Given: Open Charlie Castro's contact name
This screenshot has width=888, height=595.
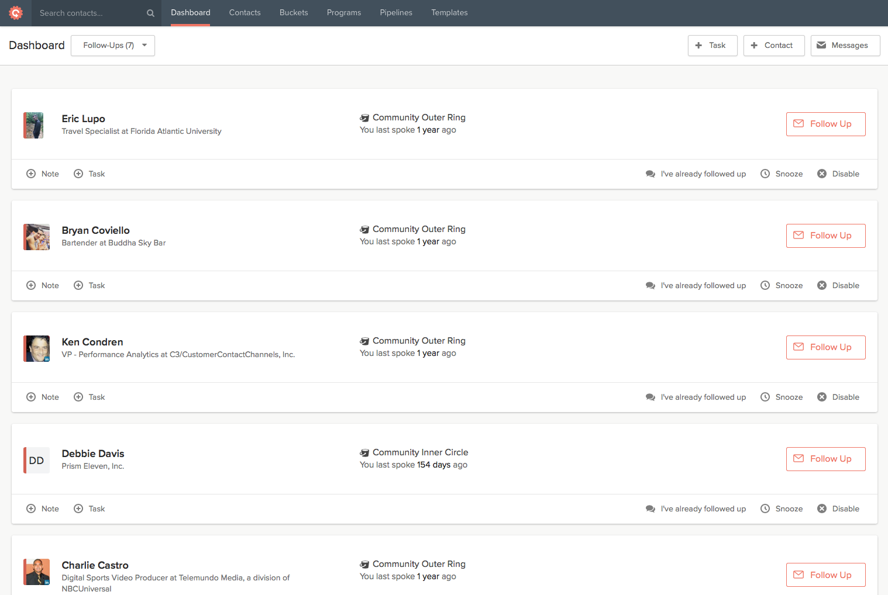Looking at the screenshot, I should 95,565.
